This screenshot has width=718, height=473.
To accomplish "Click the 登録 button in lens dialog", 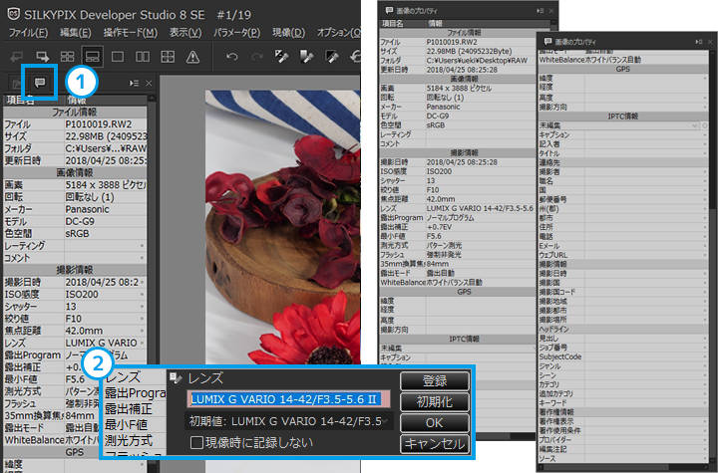I will pos(435,381).
